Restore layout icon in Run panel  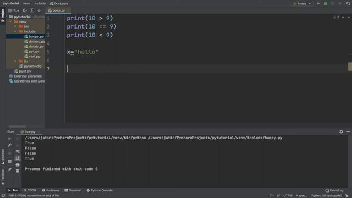(x=10, y=161)
